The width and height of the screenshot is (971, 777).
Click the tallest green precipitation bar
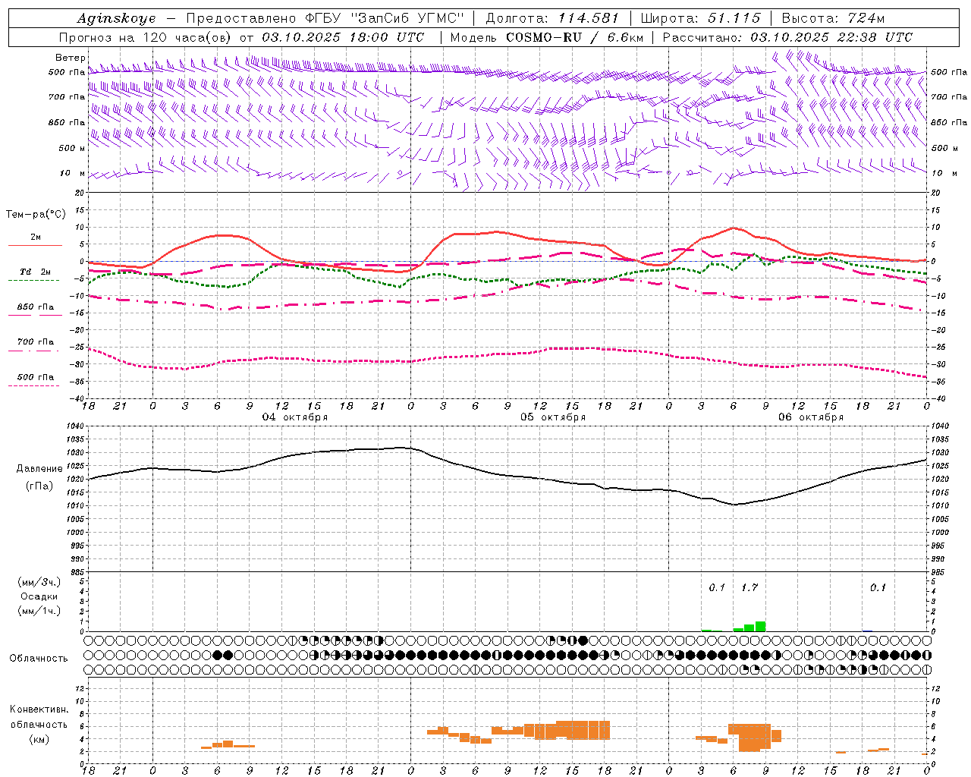[x=760, y=626]
